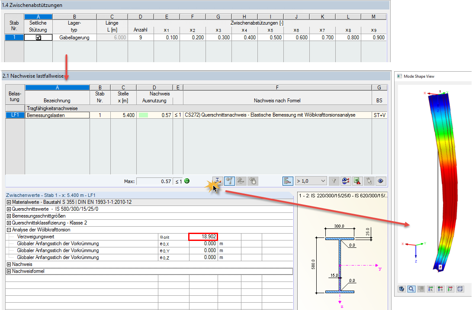The width and height of the screenshot is (472, 310).
Task: Click column A header in table 2.1
Action: (x=57, y=87)
